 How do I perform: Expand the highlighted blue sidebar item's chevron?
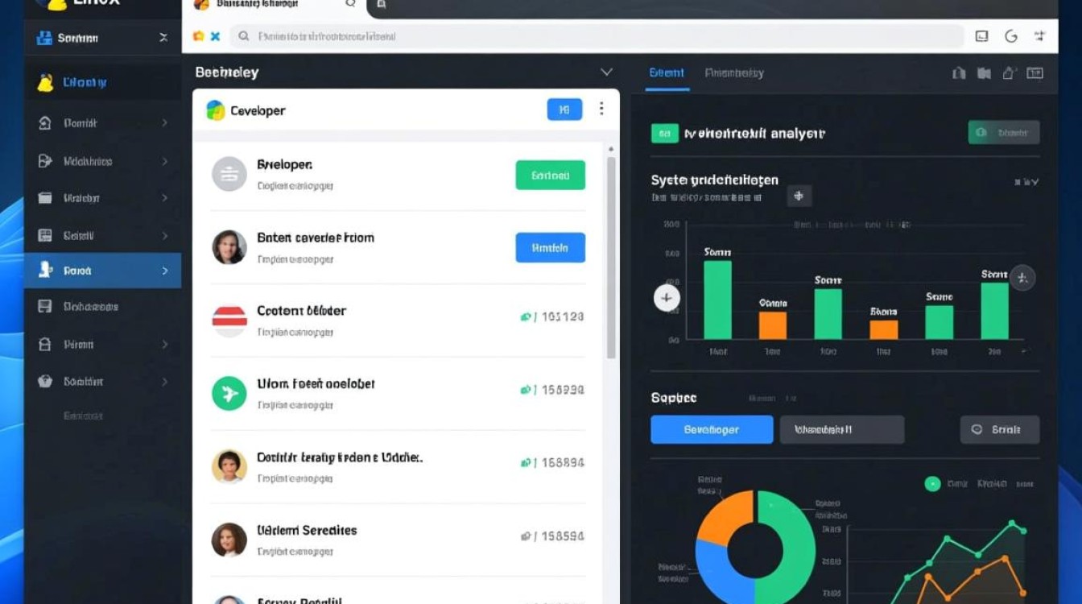coord(165,271)
